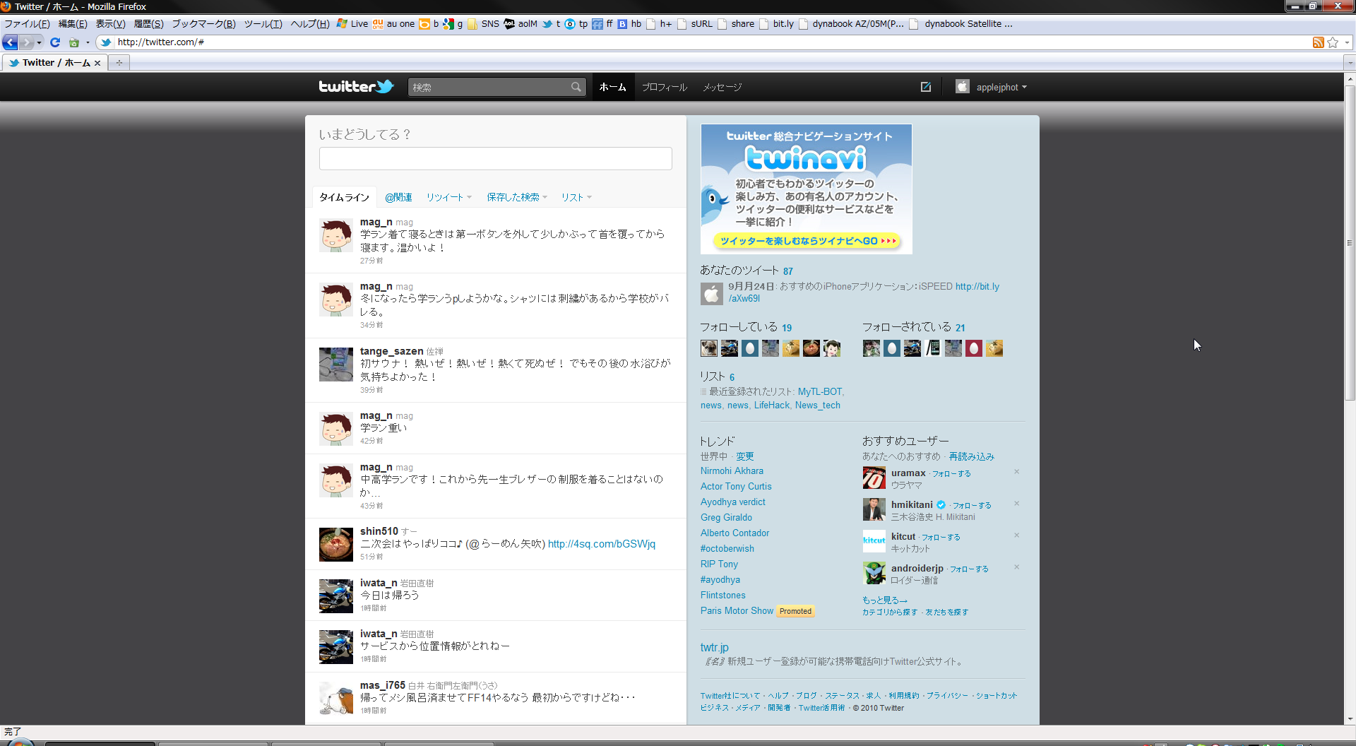The image size is (1356, 746).
Task: Click the twtr.jp link
Action: (714, 647)
